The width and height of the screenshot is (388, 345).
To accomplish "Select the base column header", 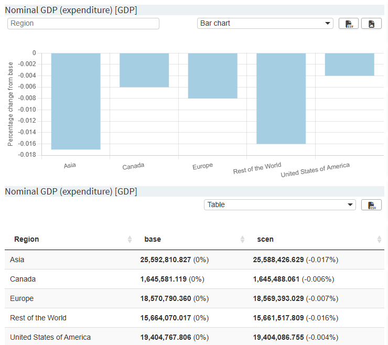I will point(153,239).
